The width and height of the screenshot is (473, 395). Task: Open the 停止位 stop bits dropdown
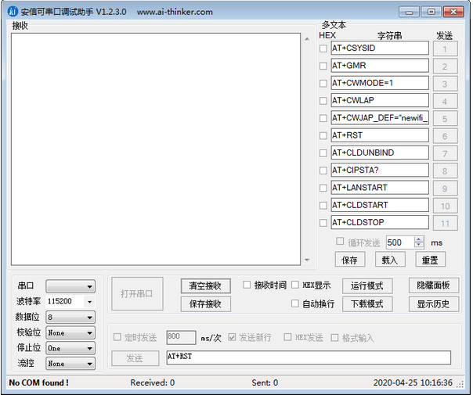[x=70, y=348]
